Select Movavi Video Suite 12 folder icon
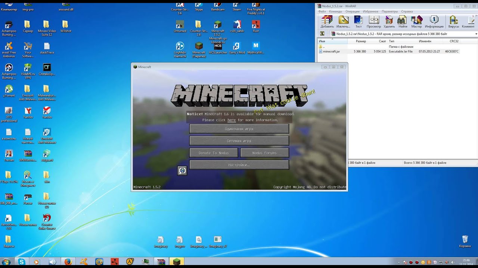The width and height of the screenshot is (478, 268). (47, 28)
